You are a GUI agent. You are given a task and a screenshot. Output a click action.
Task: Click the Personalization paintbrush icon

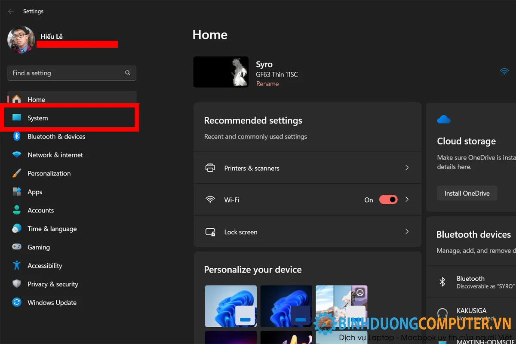[17, 173]
